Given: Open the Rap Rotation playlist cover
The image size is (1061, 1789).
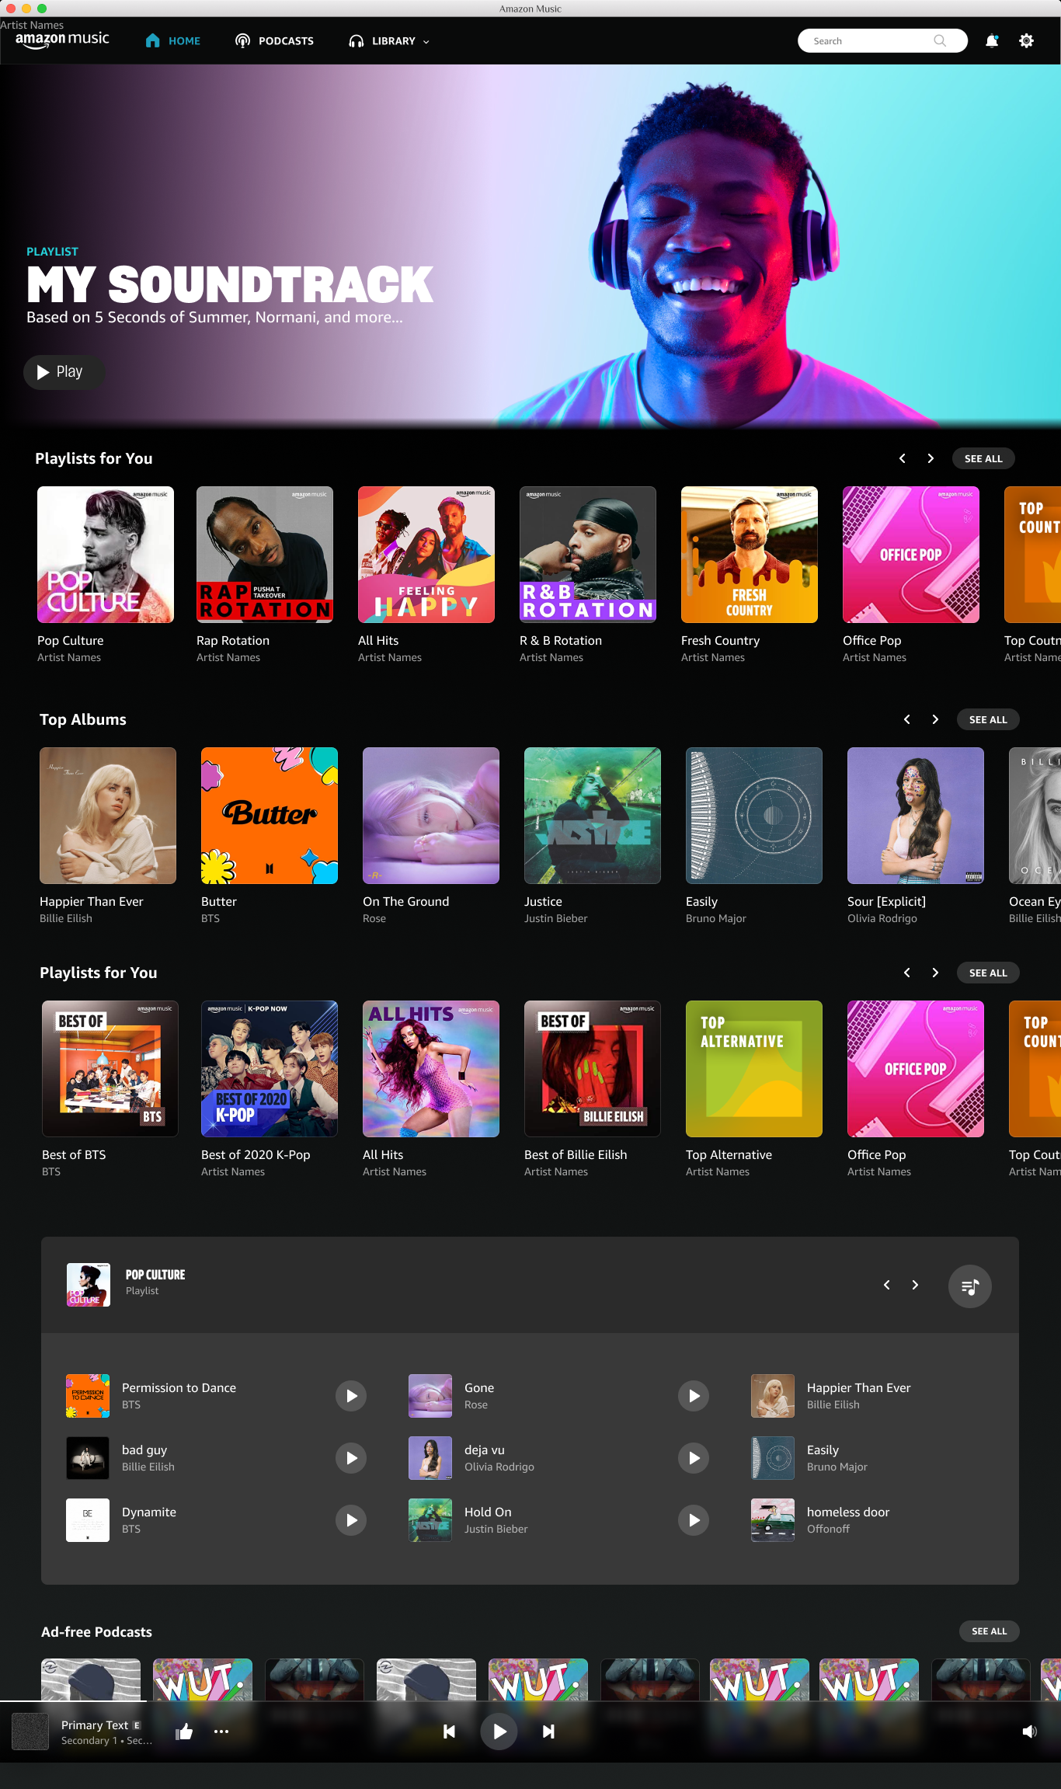Looking at the screenshot, I should (x=265, y=555).
